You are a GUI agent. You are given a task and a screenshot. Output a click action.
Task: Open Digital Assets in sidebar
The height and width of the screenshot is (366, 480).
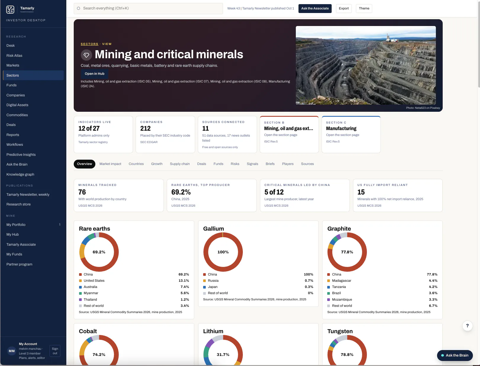33,105
